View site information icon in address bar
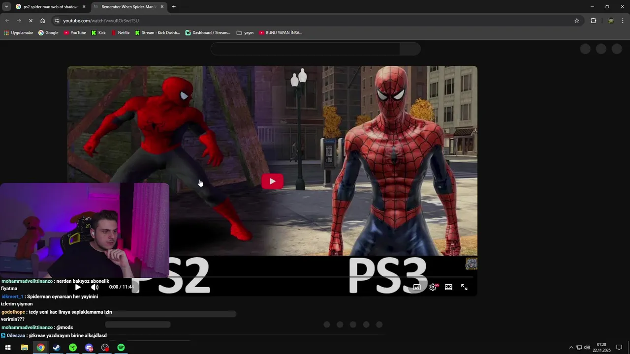Viewport: 630px width, 354px height. pos(57,21)
